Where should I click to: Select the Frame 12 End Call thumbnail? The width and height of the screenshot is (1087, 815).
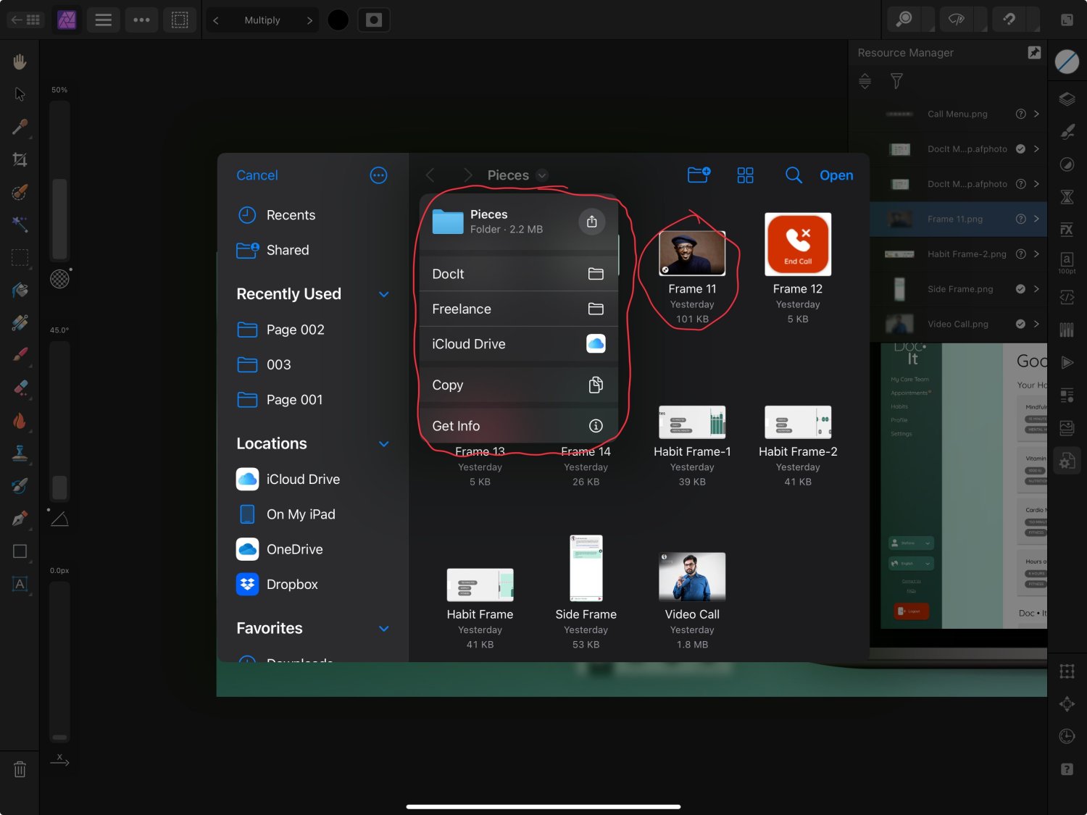tap(798, 244)
